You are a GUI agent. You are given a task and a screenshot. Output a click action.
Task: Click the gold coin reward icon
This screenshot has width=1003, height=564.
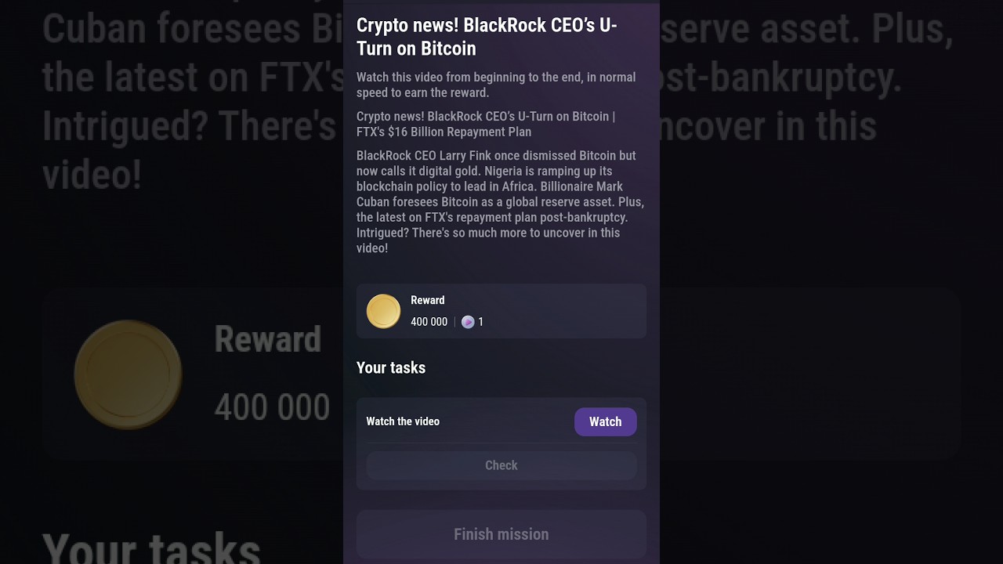tap(384, 312)
